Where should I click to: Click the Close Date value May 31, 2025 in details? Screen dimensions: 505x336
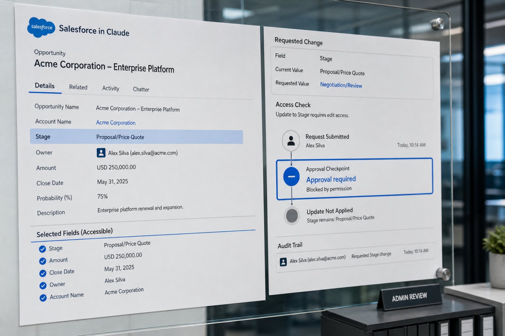click(x=113, y=182)
